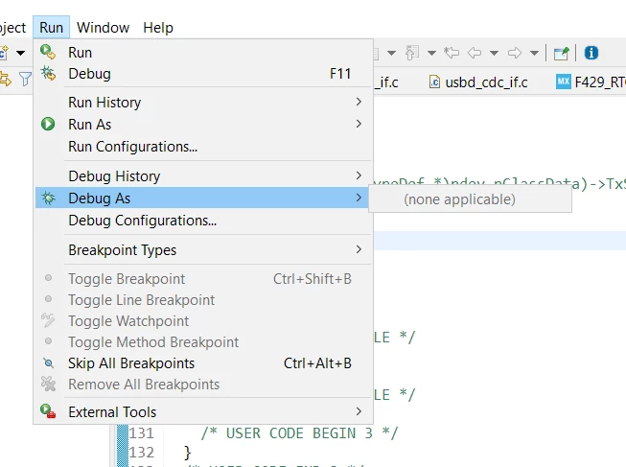Click the Debug bug icon with F11 shortcut

tap(48, 74)
